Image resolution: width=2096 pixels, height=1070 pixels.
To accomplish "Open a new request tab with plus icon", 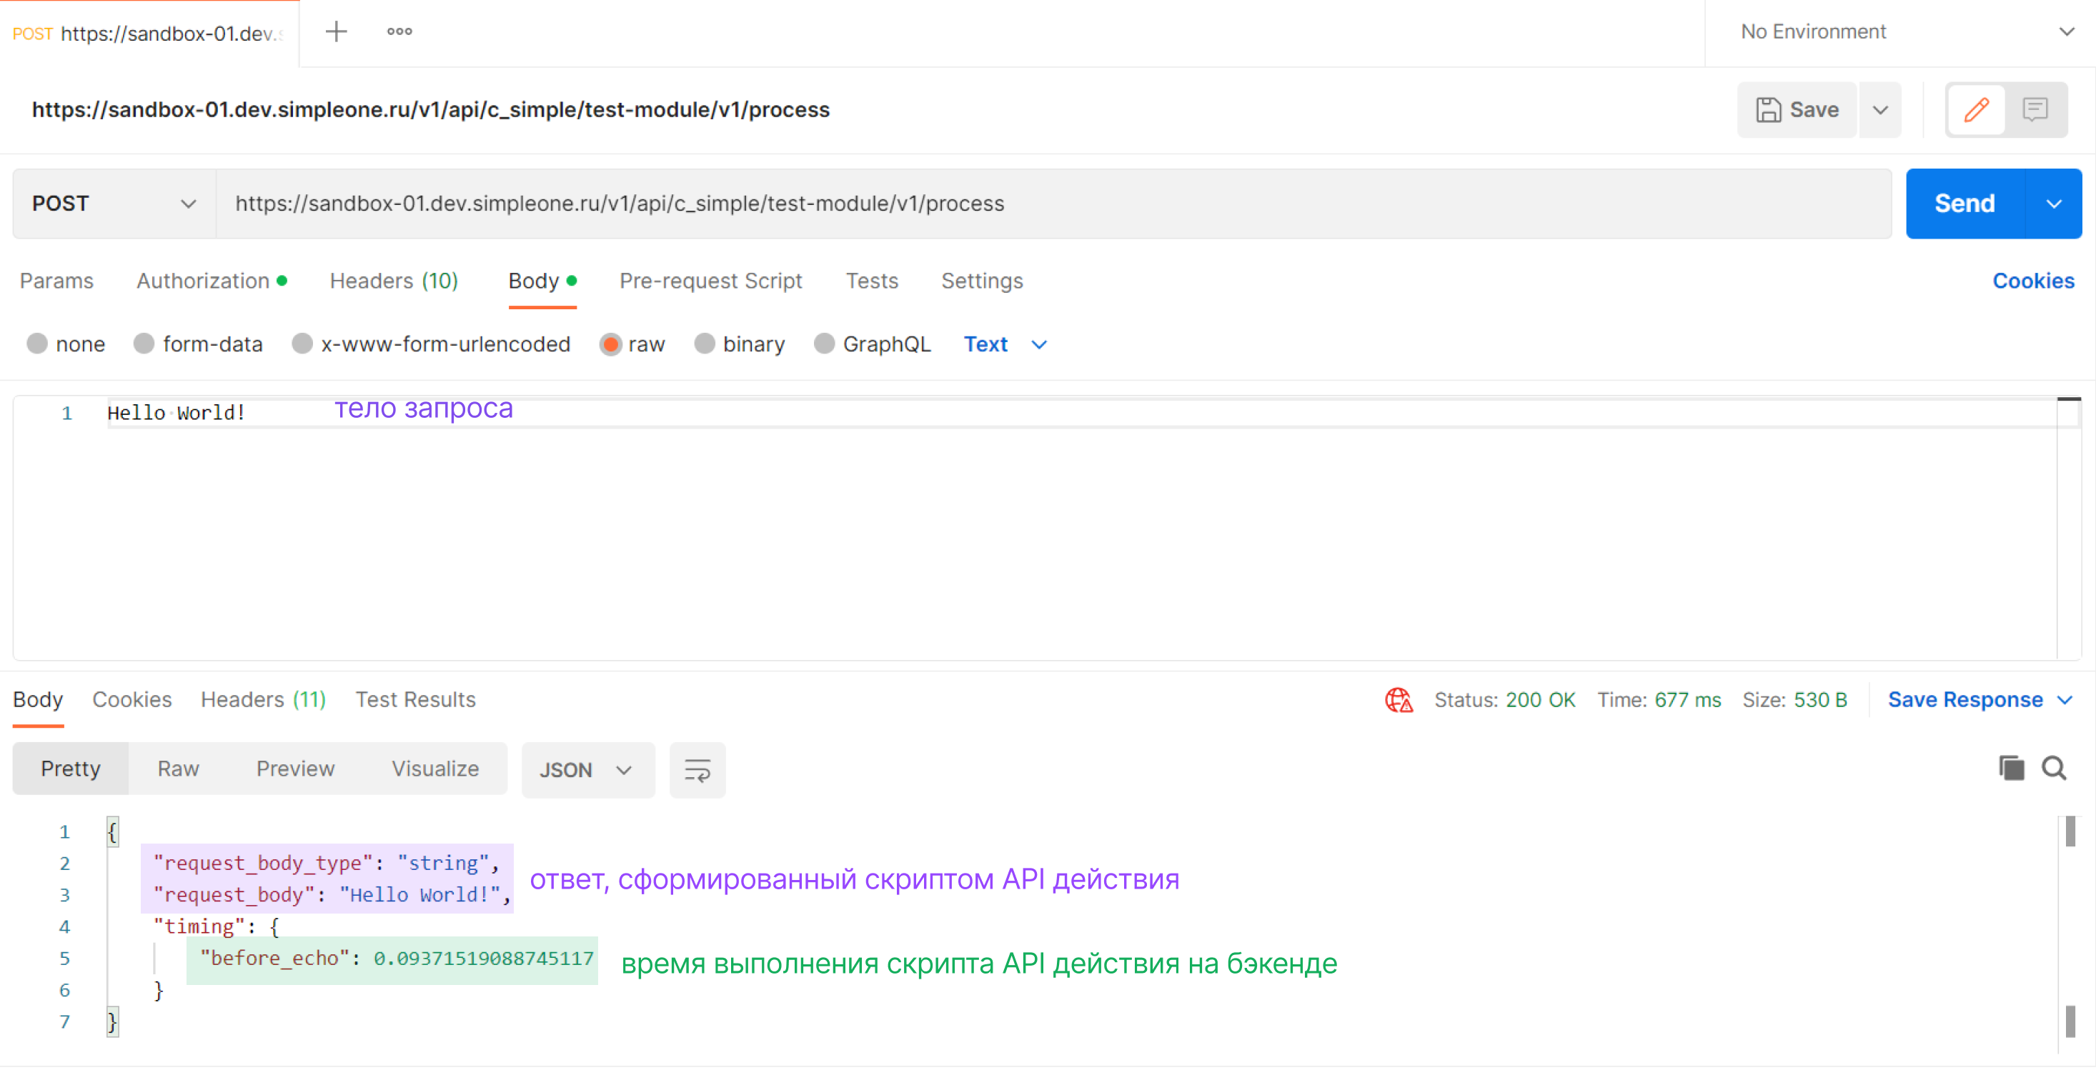I will coord(336,31).
